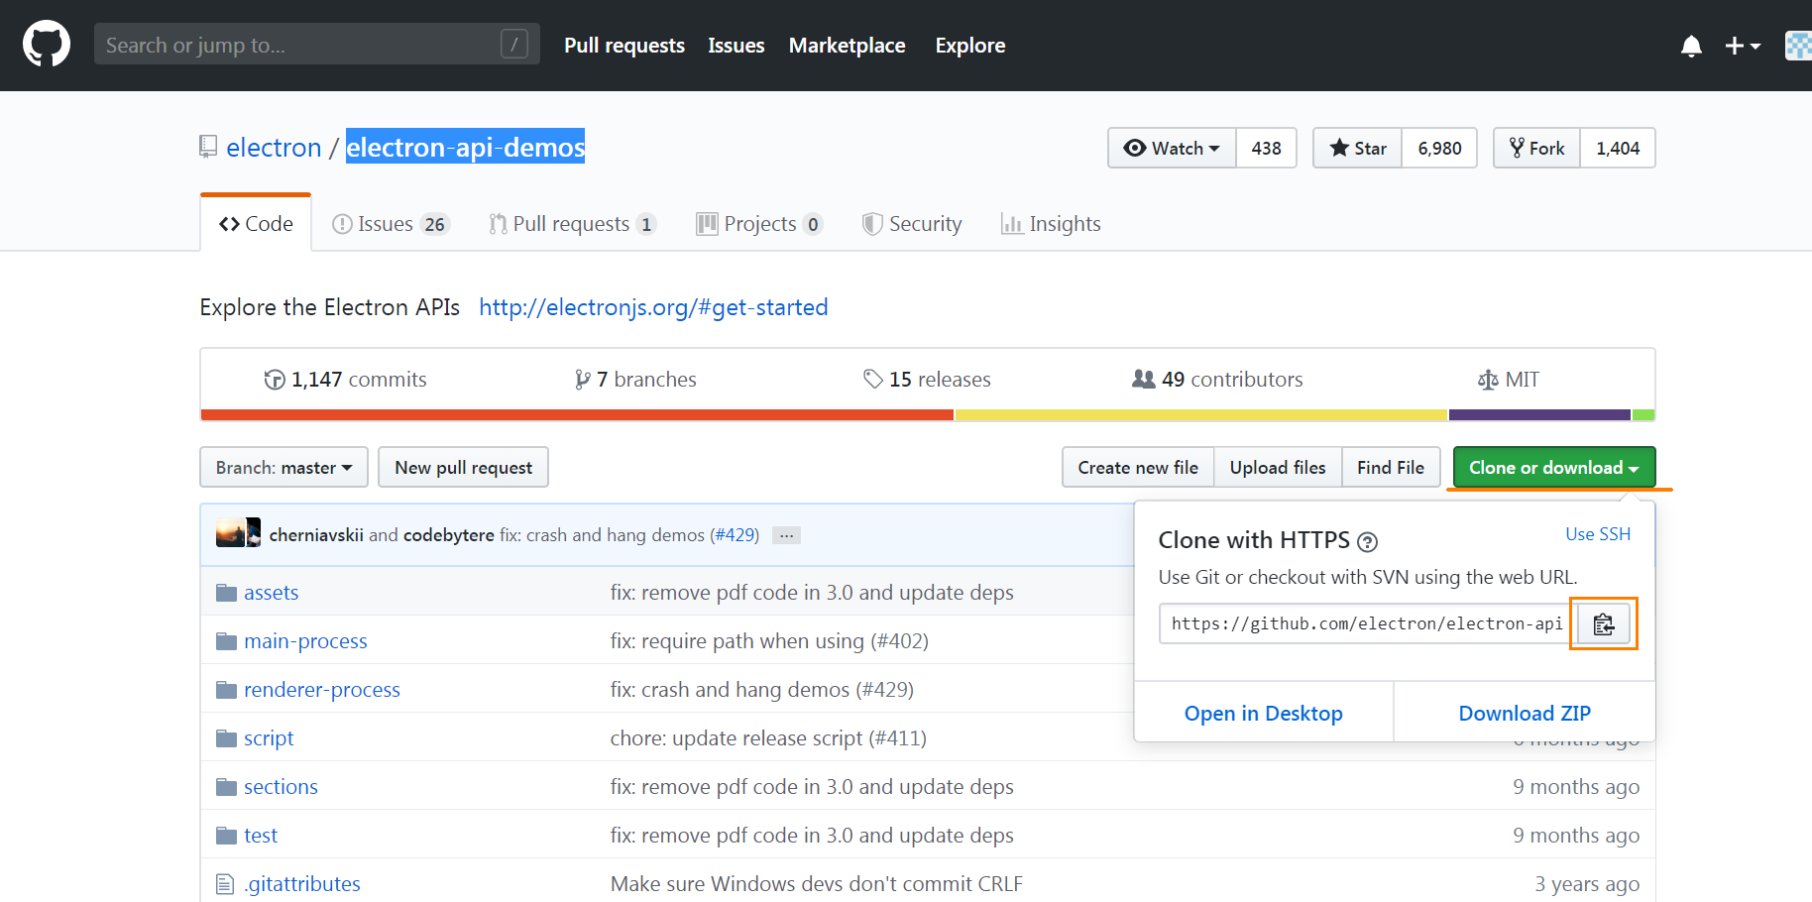Open commit author avatars
The height and width of the screenshot is (902, 1812).
238,532
